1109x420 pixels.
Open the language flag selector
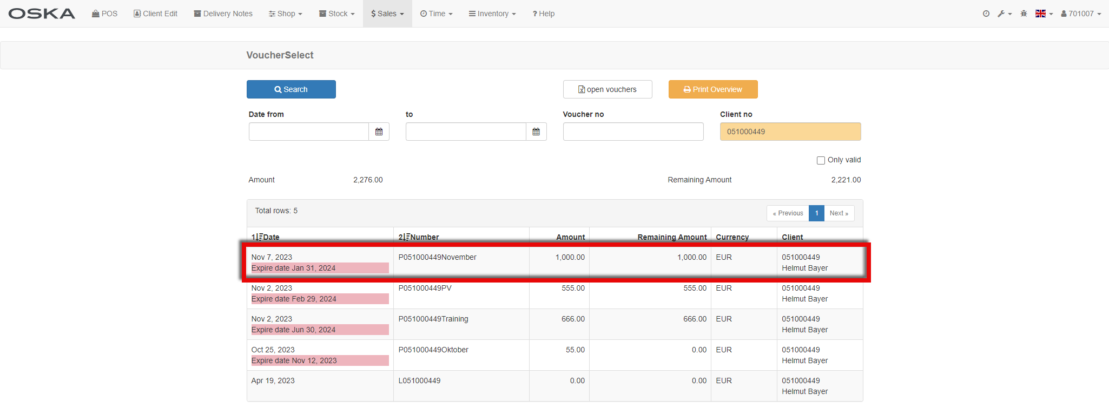pos(1044,14)
